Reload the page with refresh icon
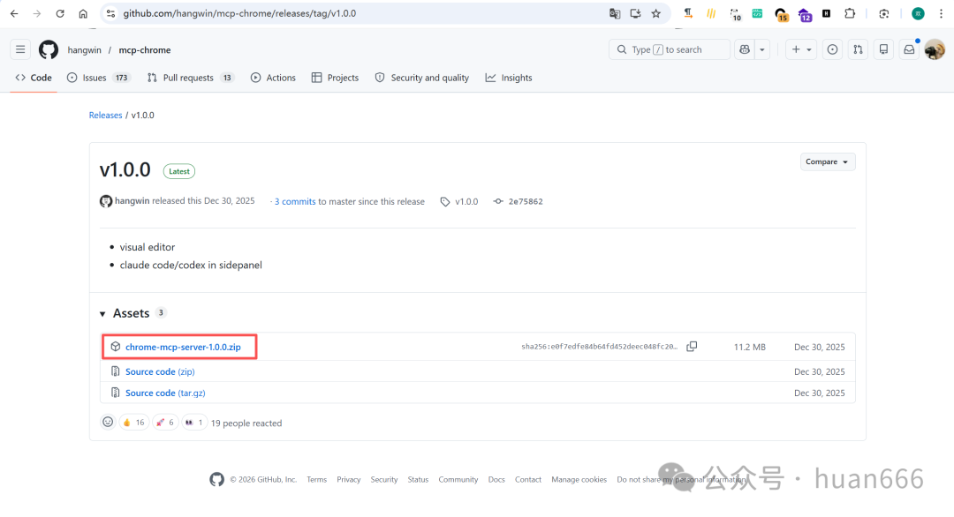Screen dimensions: 954x517 pos(60,13)
